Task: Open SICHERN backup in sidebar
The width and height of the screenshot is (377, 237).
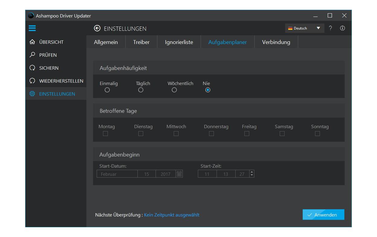Action: [32, 68]
